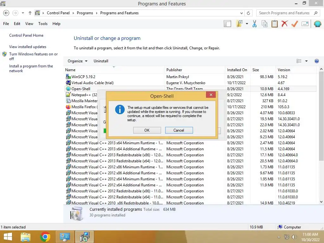324x243 pixels.
Task: Close the Open-Shell dialog with red X
Action: click(211, 95)
